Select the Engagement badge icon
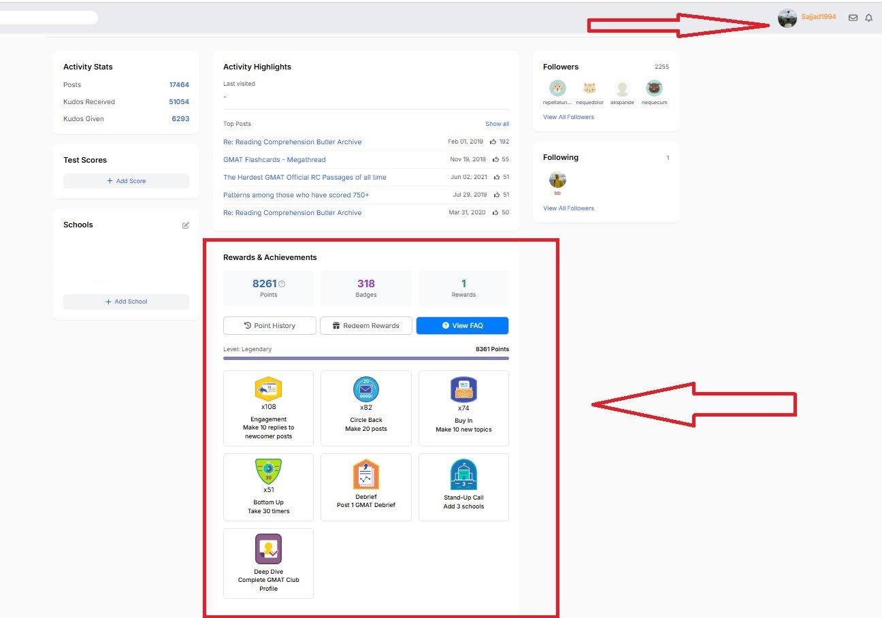 click(268, 389)
